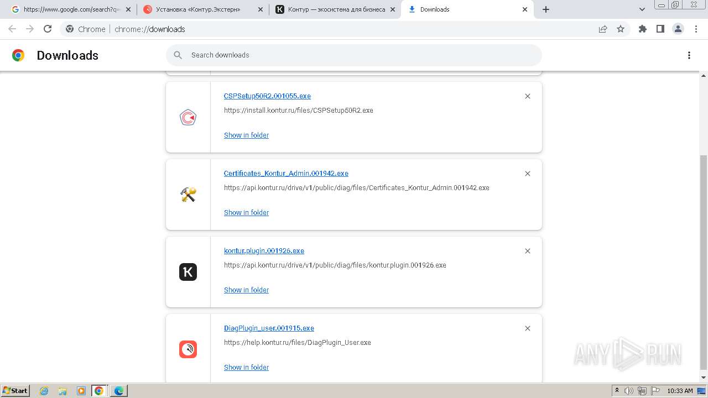Click the DiagPlugin_user file icon
708x398 pixels.
(188, 349)
